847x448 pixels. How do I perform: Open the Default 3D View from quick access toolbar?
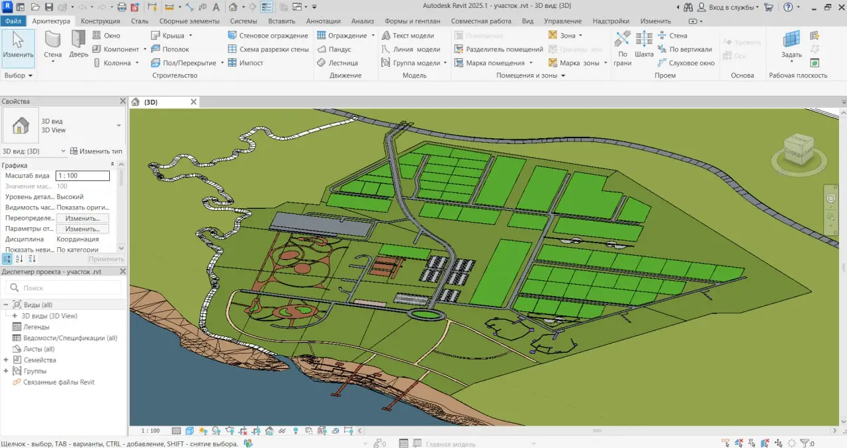[233, 6]
